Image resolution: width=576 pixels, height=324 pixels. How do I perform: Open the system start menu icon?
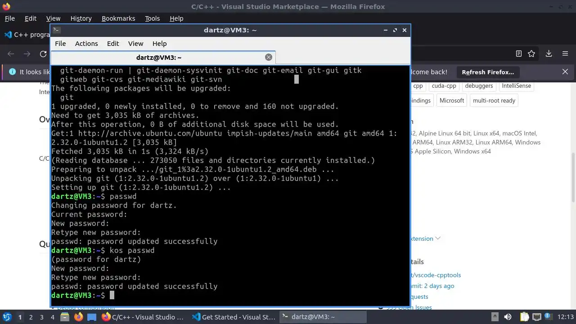(7, 317)
